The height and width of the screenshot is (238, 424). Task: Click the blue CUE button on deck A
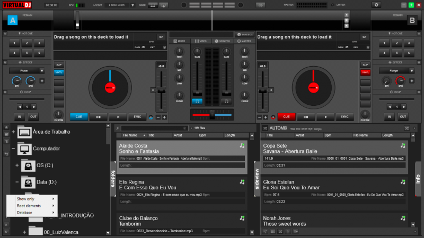pyautogui.click(x=78, y=117)
